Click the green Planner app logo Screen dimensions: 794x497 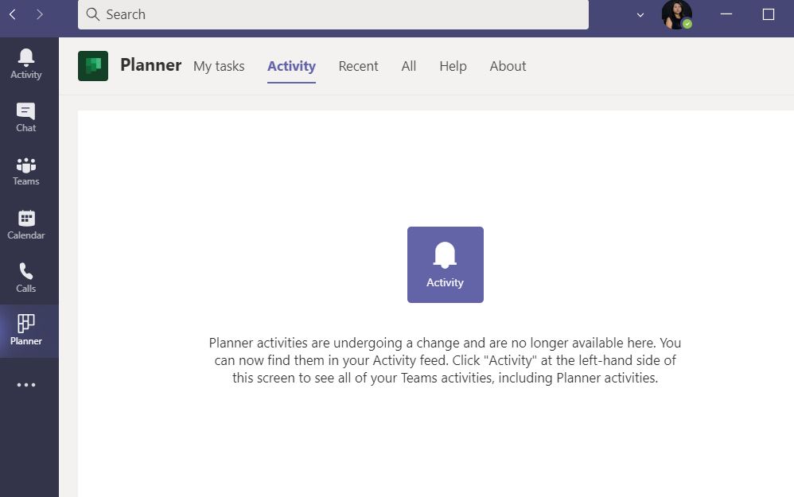pos(93,66)
